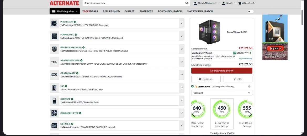The height and width of the screenshot is (136, 307).
Task: Open the Valorant game dropdown
Action: (x=222, y=93)
